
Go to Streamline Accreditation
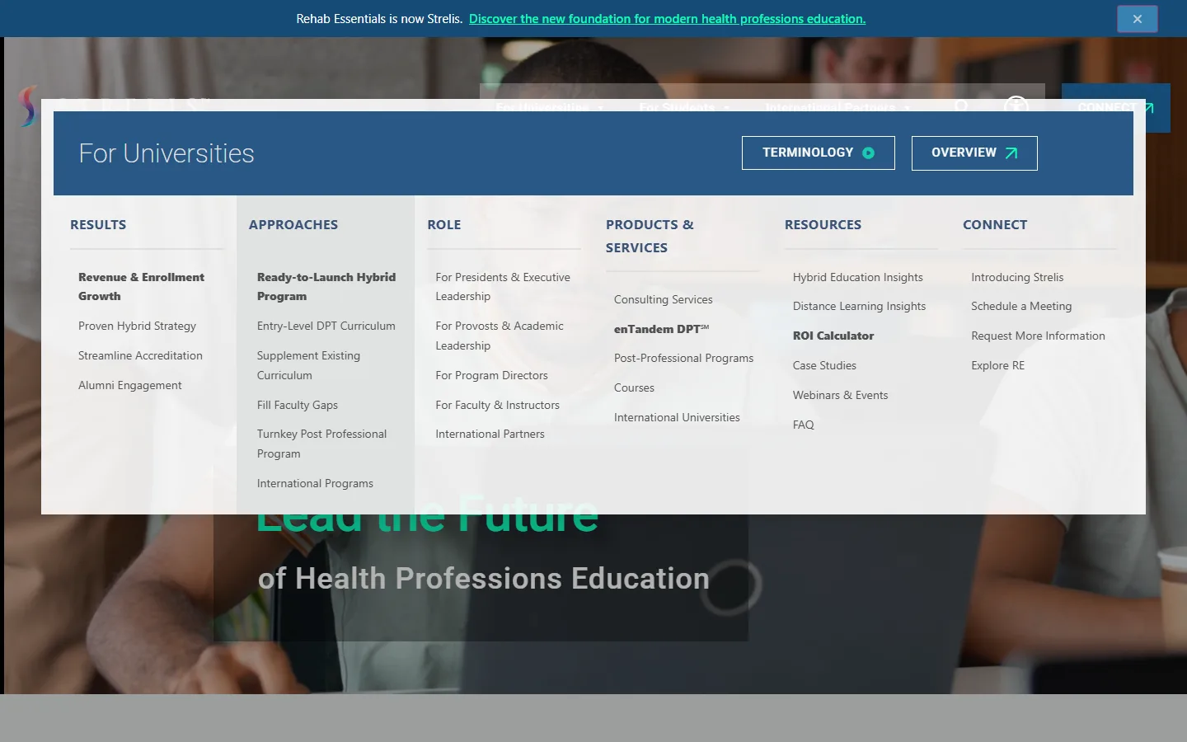tap(140, 355)
